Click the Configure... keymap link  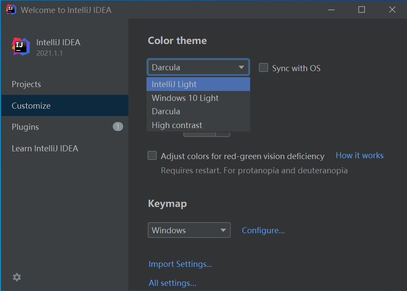[264, 230]
